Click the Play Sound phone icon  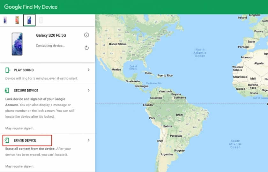coord(8,70)
